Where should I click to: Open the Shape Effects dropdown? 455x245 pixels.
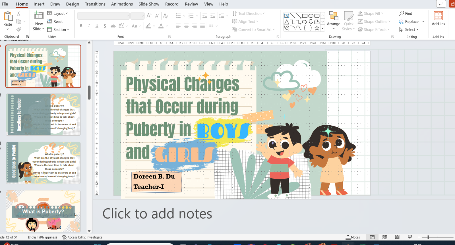374,29
